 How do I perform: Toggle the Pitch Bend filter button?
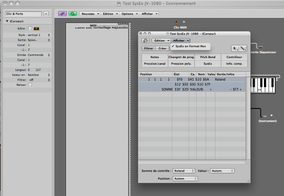(x=208, y=57)
